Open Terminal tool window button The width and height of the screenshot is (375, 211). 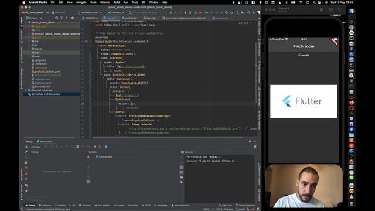click(x=85, y=205)
